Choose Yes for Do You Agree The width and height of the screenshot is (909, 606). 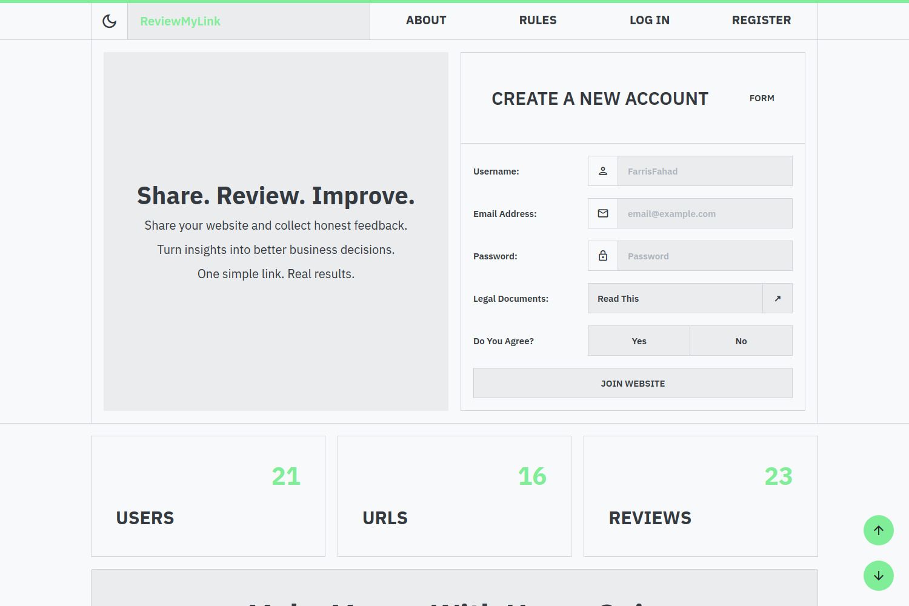pyautogui.click(x=639, y=341)
